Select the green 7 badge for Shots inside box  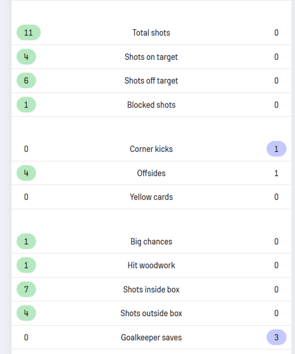click(26, 289)
